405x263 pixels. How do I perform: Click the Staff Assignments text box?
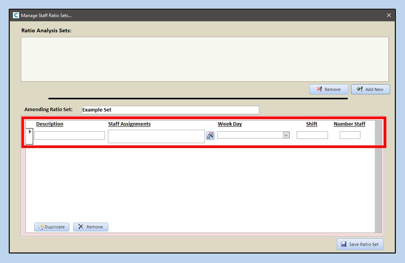coord(156,136)
